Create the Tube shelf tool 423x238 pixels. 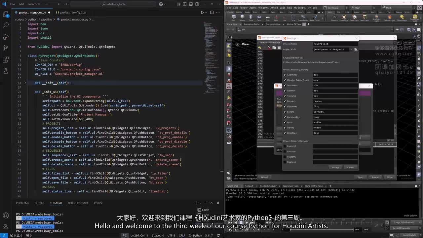[x=251, y=18]
